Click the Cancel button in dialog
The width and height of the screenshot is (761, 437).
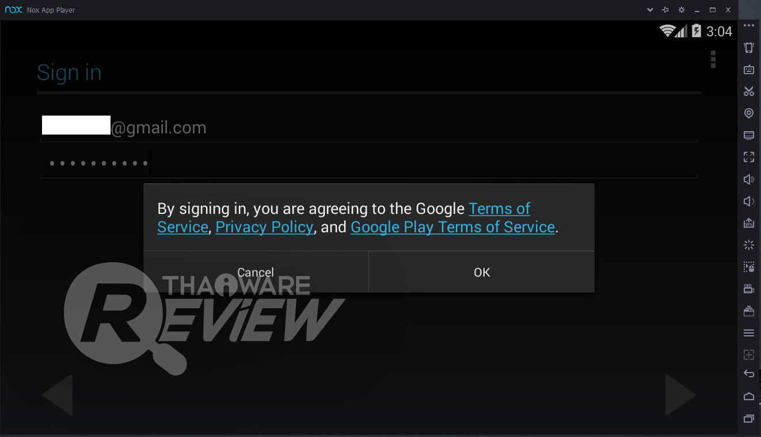tap(256, 272)
